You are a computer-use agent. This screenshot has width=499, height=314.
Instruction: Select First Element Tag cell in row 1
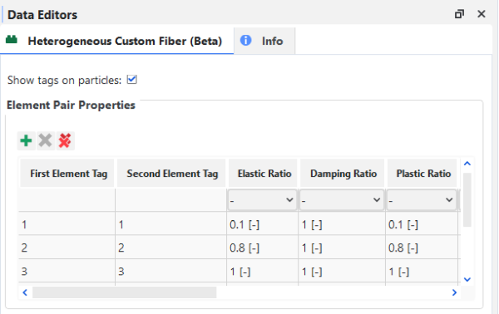pos(67,224)
